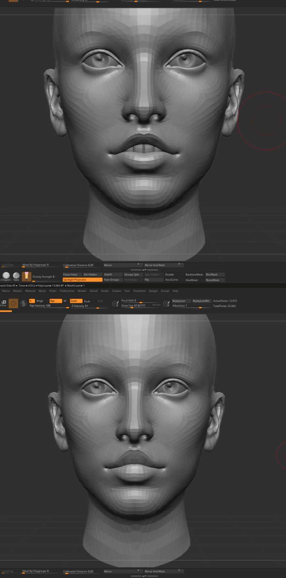Open the Stroke menu
286x578 pixels.
105,291
